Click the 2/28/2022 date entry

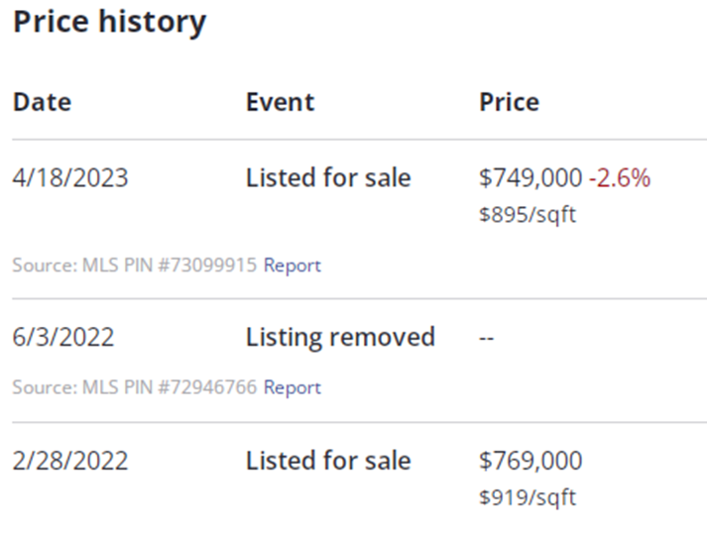pos(70,461)
